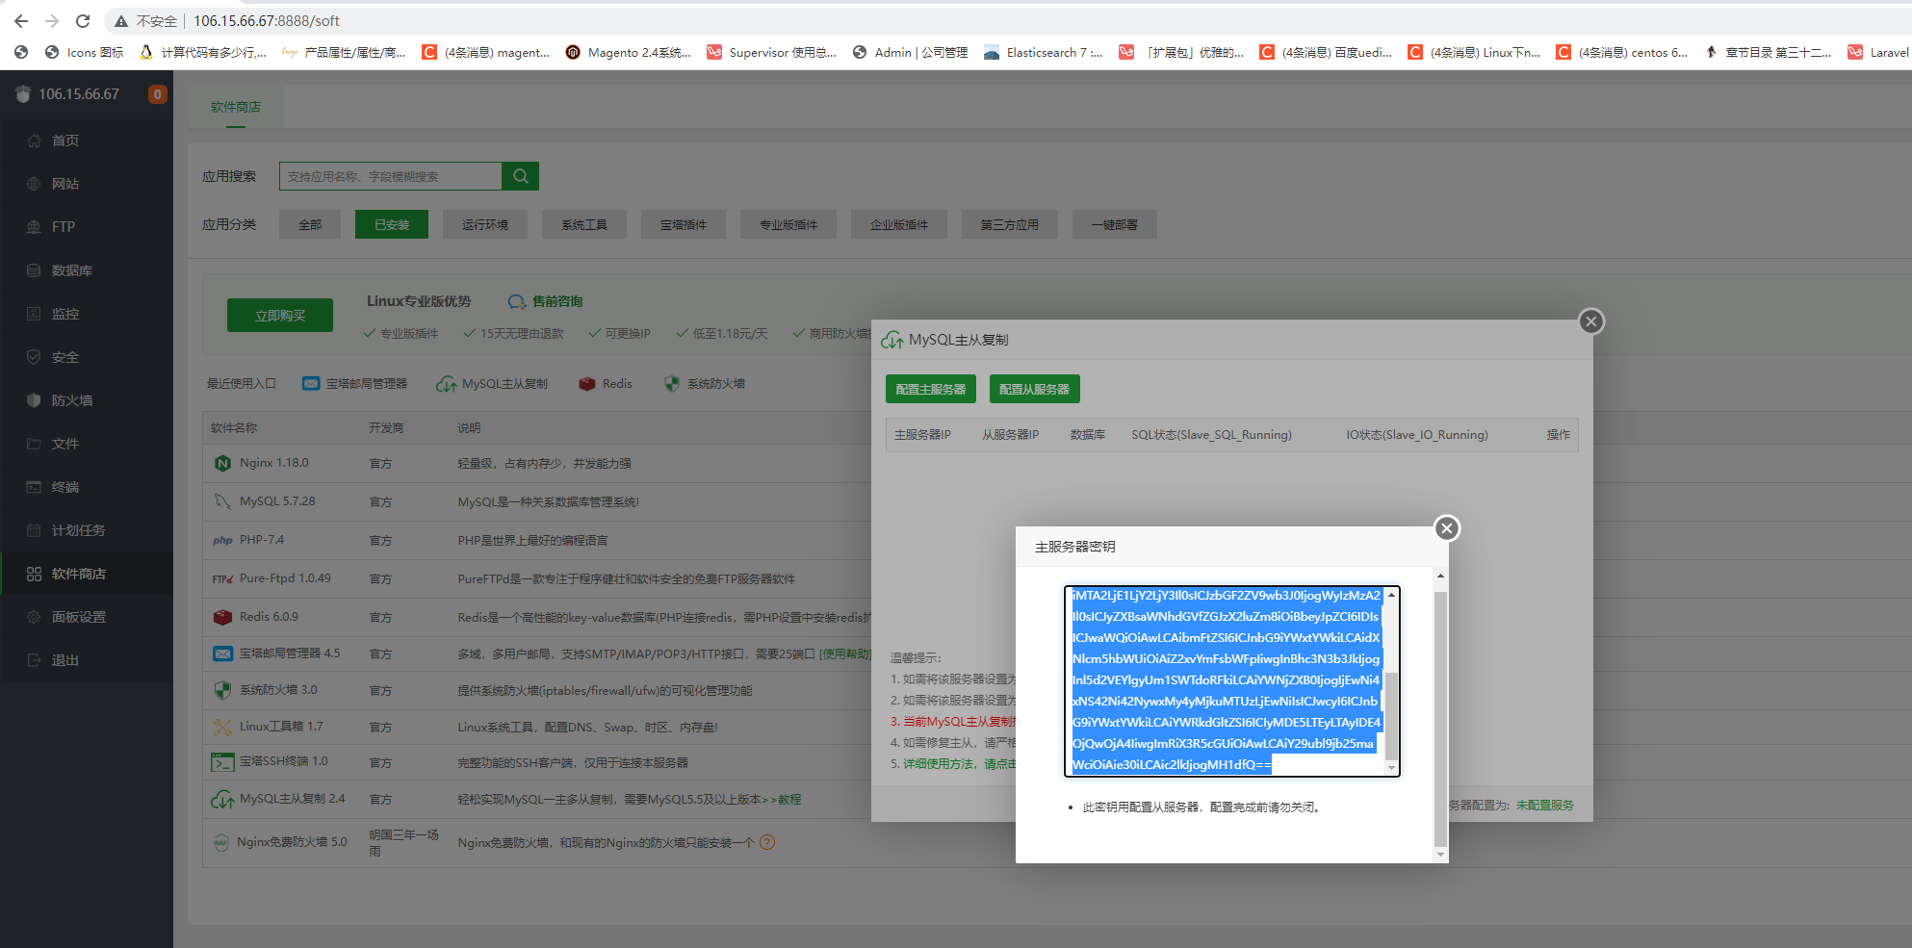Click 系统防火墙 3.0 shield icon
This screenshot has width=1912, height=948.
pyautogui.click(x=222, y=690)
